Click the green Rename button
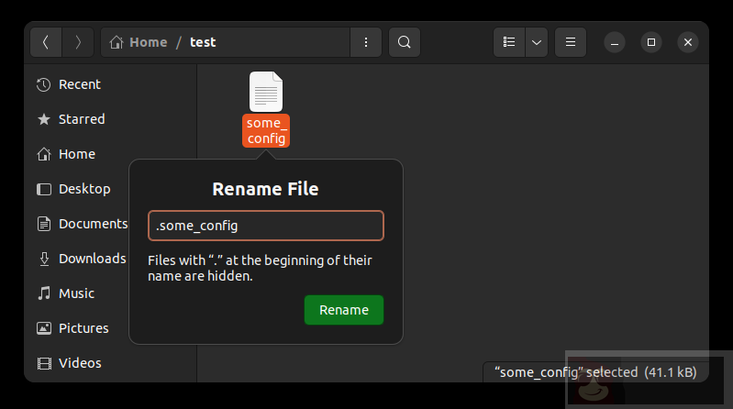Screen dimensions: 733x409 coord(343,310)
